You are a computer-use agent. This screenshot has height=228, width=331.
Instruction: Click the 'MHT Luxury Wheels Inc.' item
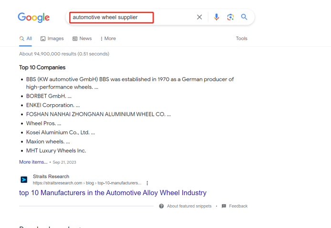(x=56, y=151)
